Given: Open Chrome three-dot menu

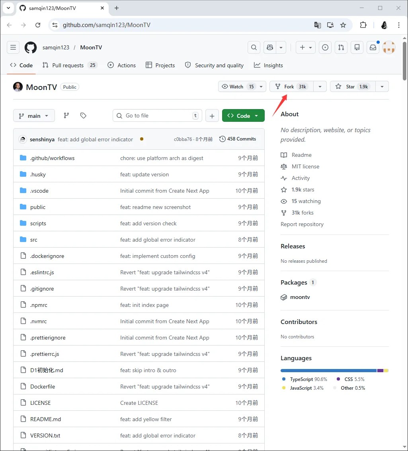Looking at the screenshot, I should [x=399, y=25].
